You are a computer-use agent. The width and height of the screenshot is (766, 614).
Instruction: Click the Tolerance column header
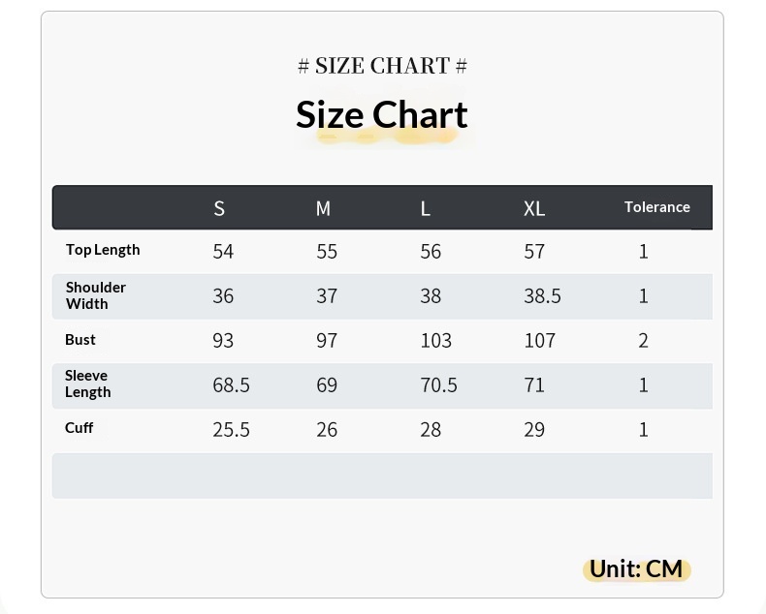[x=656, y=207]
